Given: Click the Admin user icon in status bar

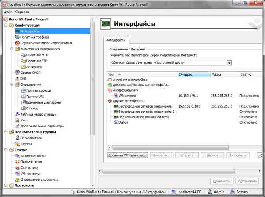Looking at the screenshot, I should tap(210, 192).
